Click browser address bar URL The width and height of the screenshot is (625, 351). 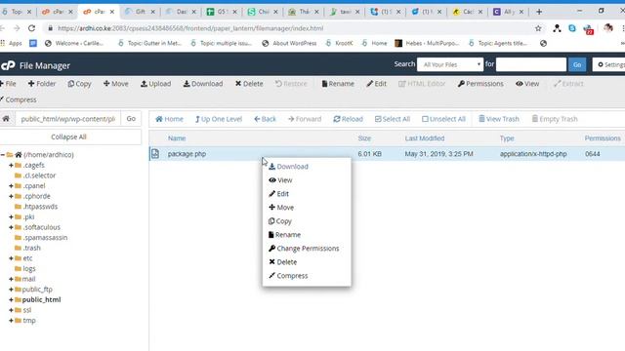(190, 28)
